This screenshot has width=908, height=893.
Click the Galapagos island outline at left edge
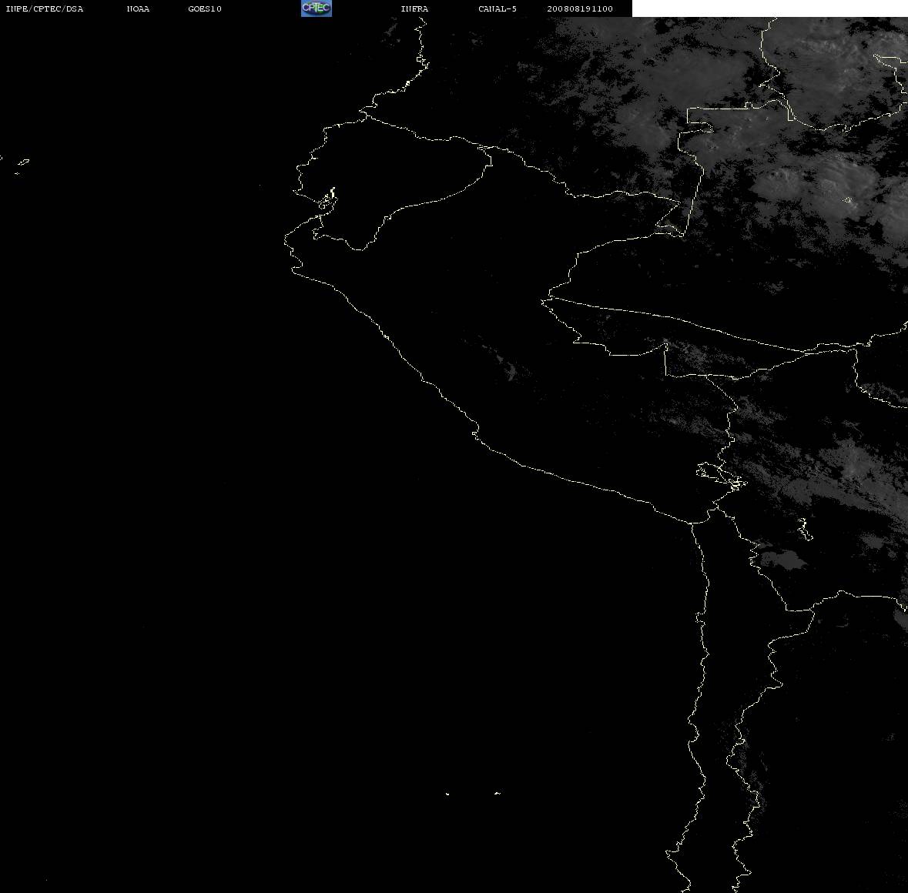coord(22,162)
